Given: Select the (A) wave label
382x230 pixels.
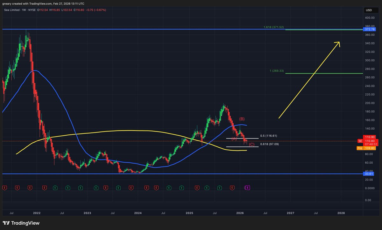Looking at the screenshot, I should (234, 139).
